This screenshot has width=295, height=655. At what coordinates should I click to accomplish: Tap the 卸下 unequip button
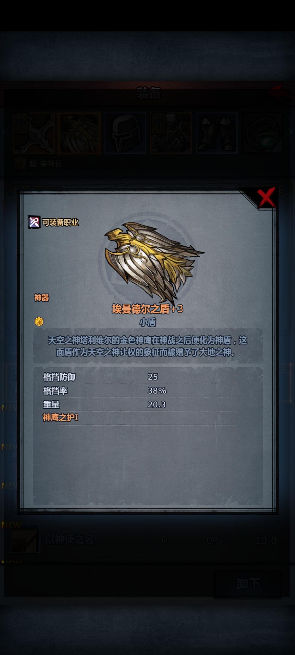tap(247, 584)
